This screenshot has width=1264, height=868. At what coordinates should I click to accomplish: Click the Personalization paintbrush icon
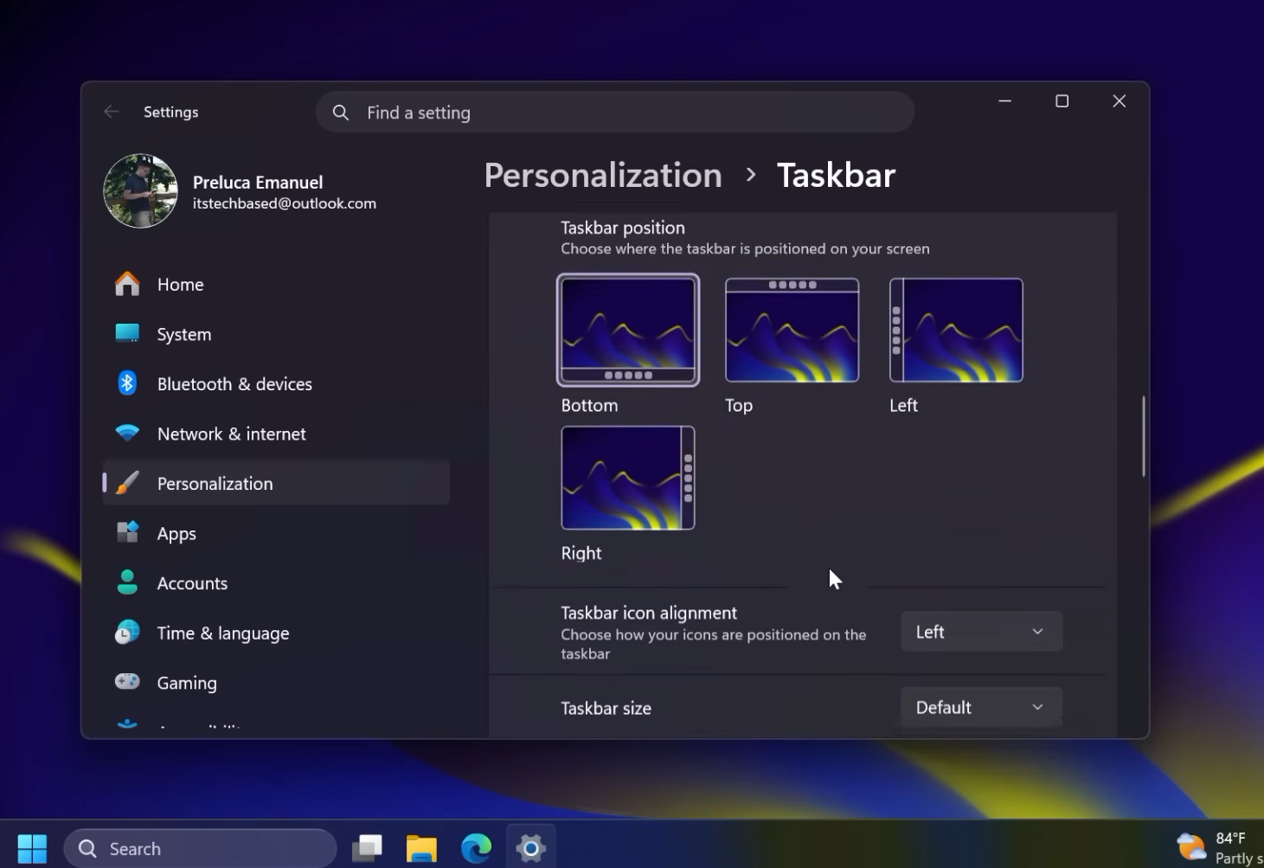(x=127, y=483)
